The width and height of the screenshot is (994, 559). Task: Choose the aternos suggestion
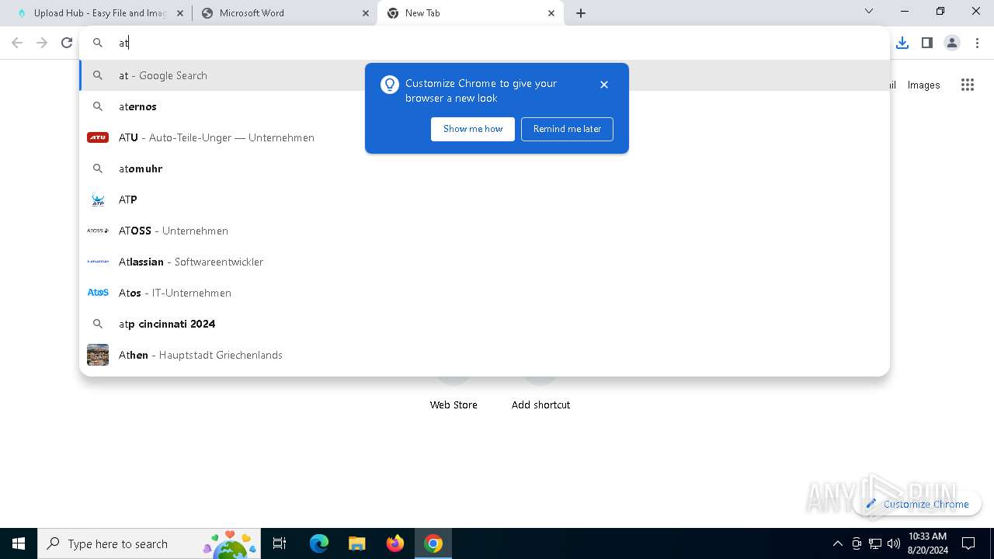(x=485, y=106)
